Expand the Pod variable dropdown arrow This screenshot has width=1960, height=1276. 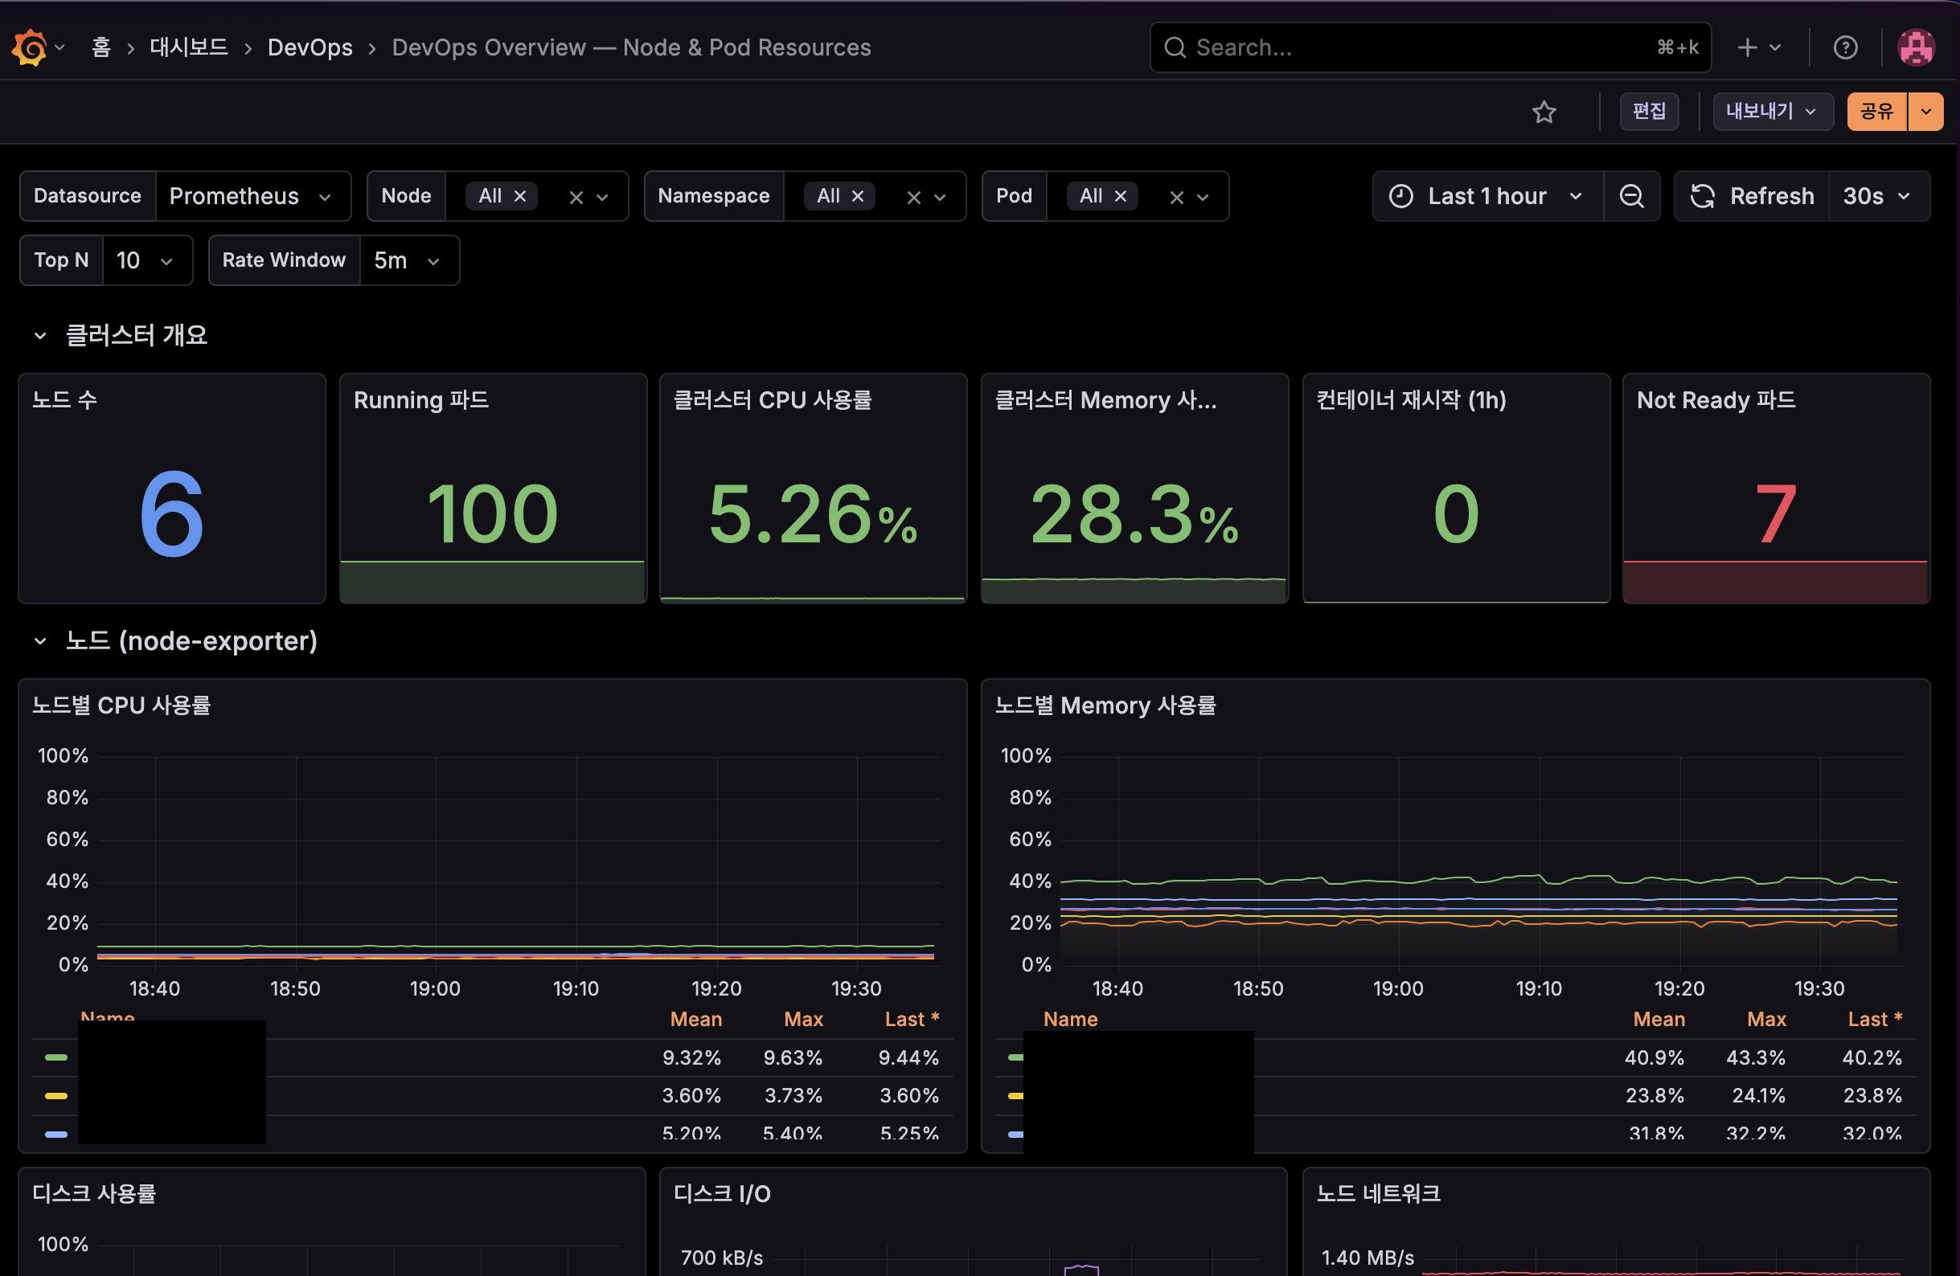tap(1203, 197)
